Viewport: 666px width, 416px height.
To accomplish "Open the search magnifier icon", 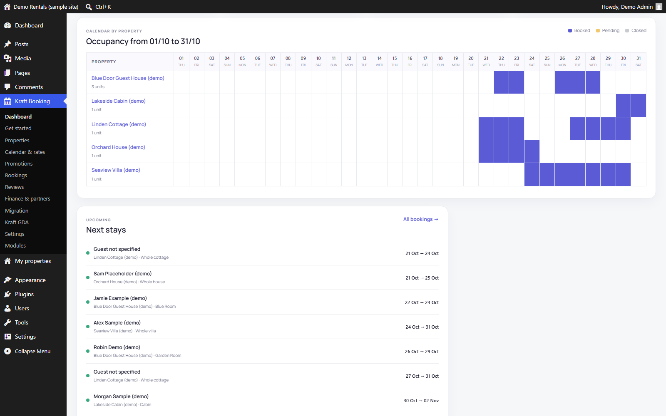I will (89, 7).
